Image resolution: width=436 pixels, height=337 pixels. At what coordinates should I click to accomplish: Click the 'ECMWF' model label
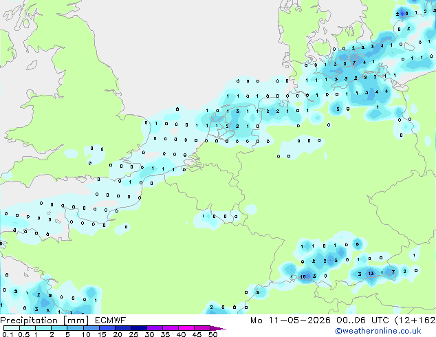click(x=111, y=320)
